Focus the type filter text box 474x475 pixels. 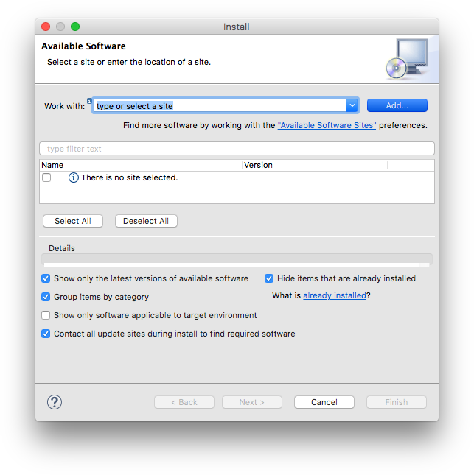click(237, 149)
